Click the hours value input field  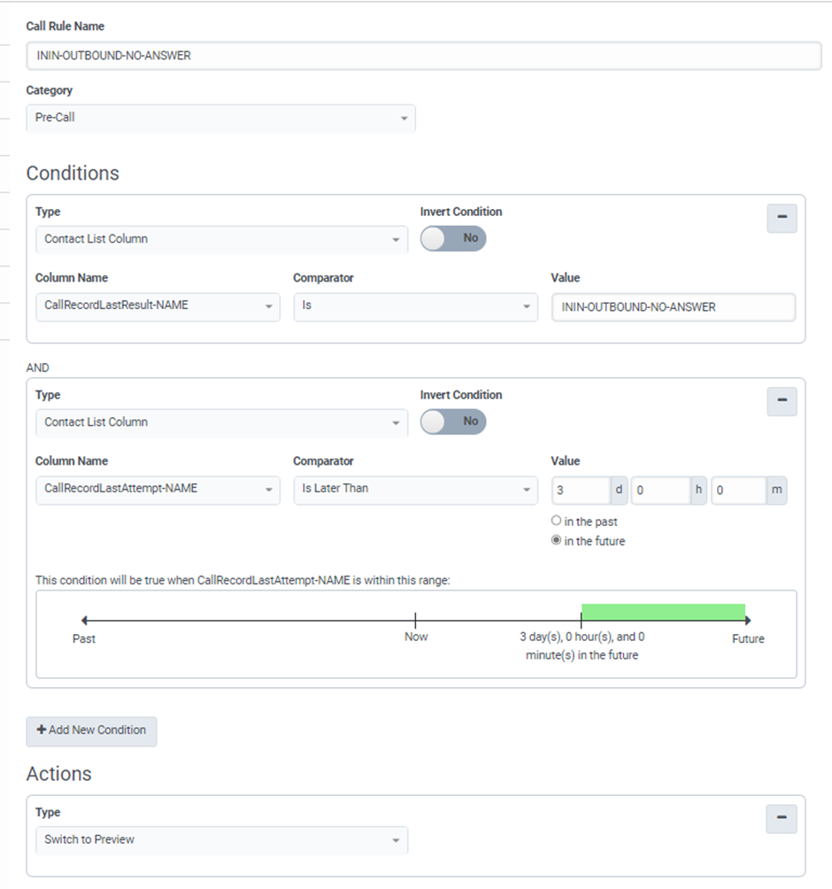click(660, 490)
